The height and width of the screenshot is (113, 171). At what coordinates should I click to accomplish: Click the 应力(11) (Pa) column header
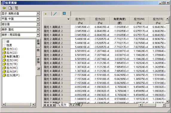tap(80, 21)
